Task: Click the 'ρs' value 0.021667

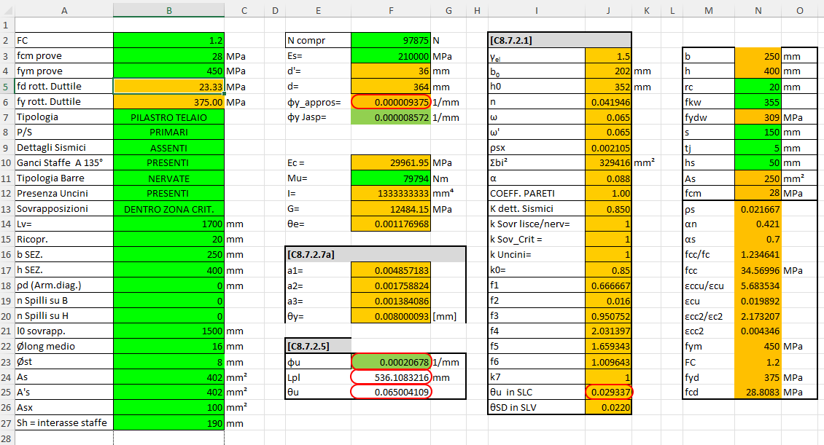Action: coord(758,209)
